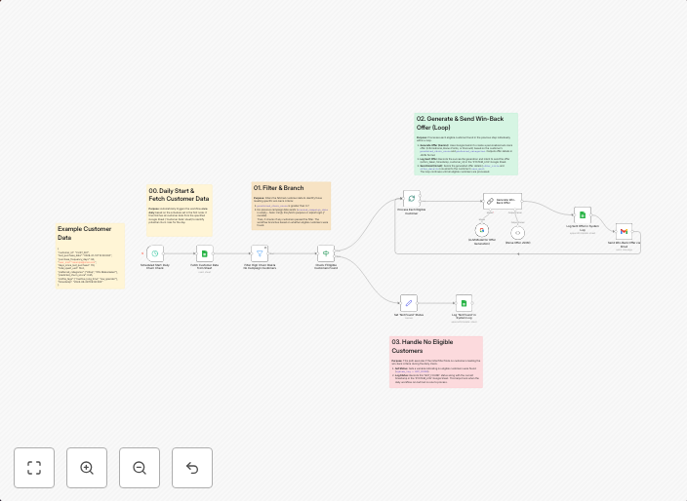Select the 01. Filter & Branch sticky note
The image size is (687, 501).
[x=291, y=206]
